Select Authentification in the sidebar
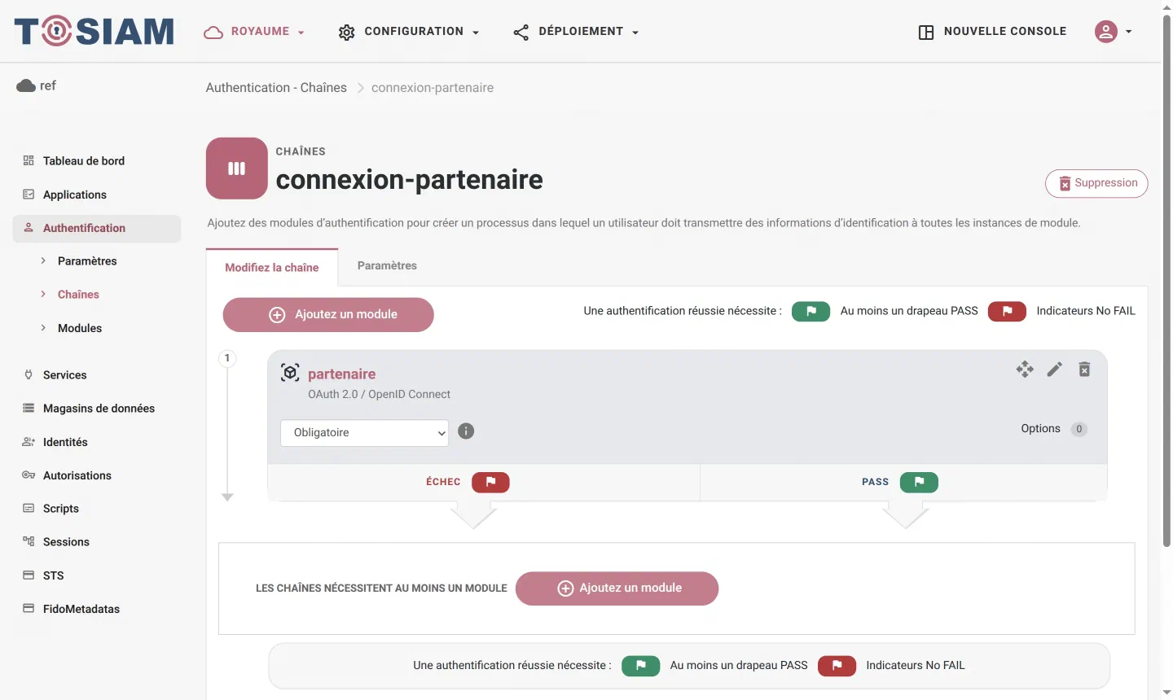The height and width of the screenshot is (700, 1173). click(x=96, y=228)
